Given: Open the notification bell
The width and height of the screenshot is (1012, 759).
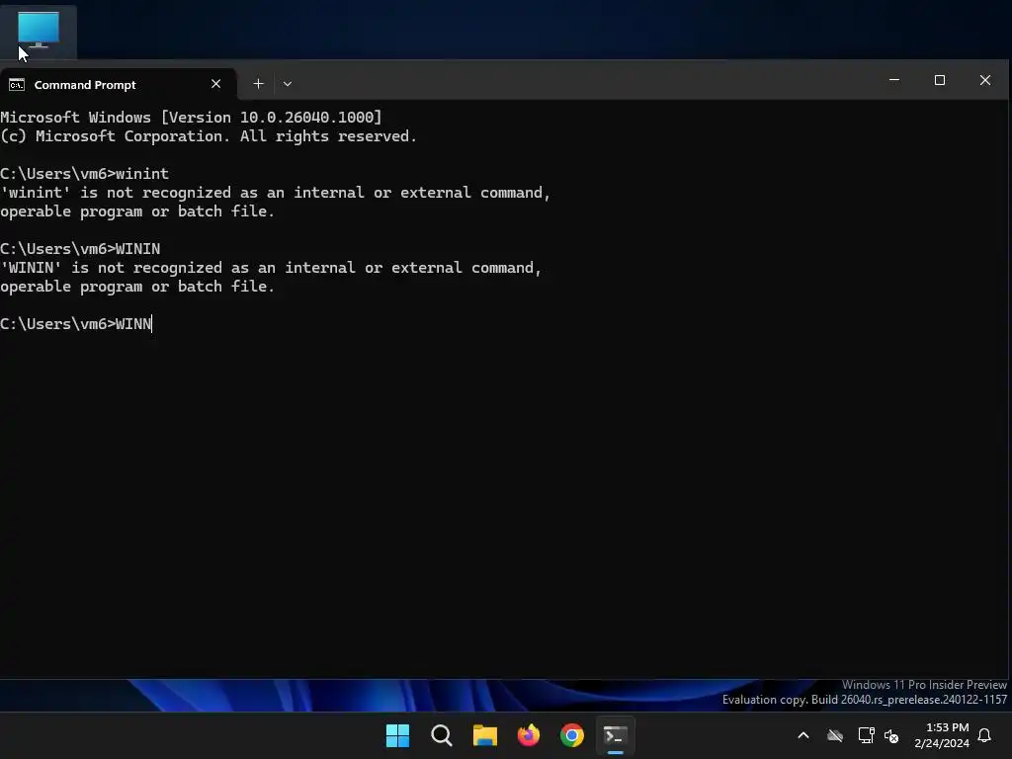Looking at the screenshot, I should click(x=985, y=735).
